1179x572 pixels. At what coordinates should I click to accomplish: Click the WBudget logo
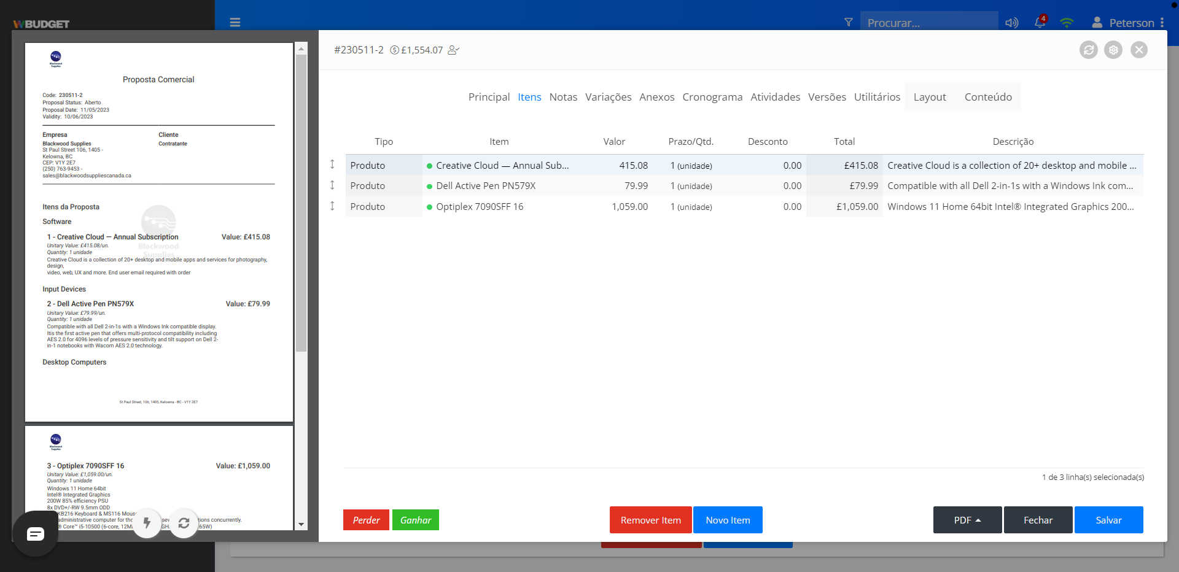[41, 24]
